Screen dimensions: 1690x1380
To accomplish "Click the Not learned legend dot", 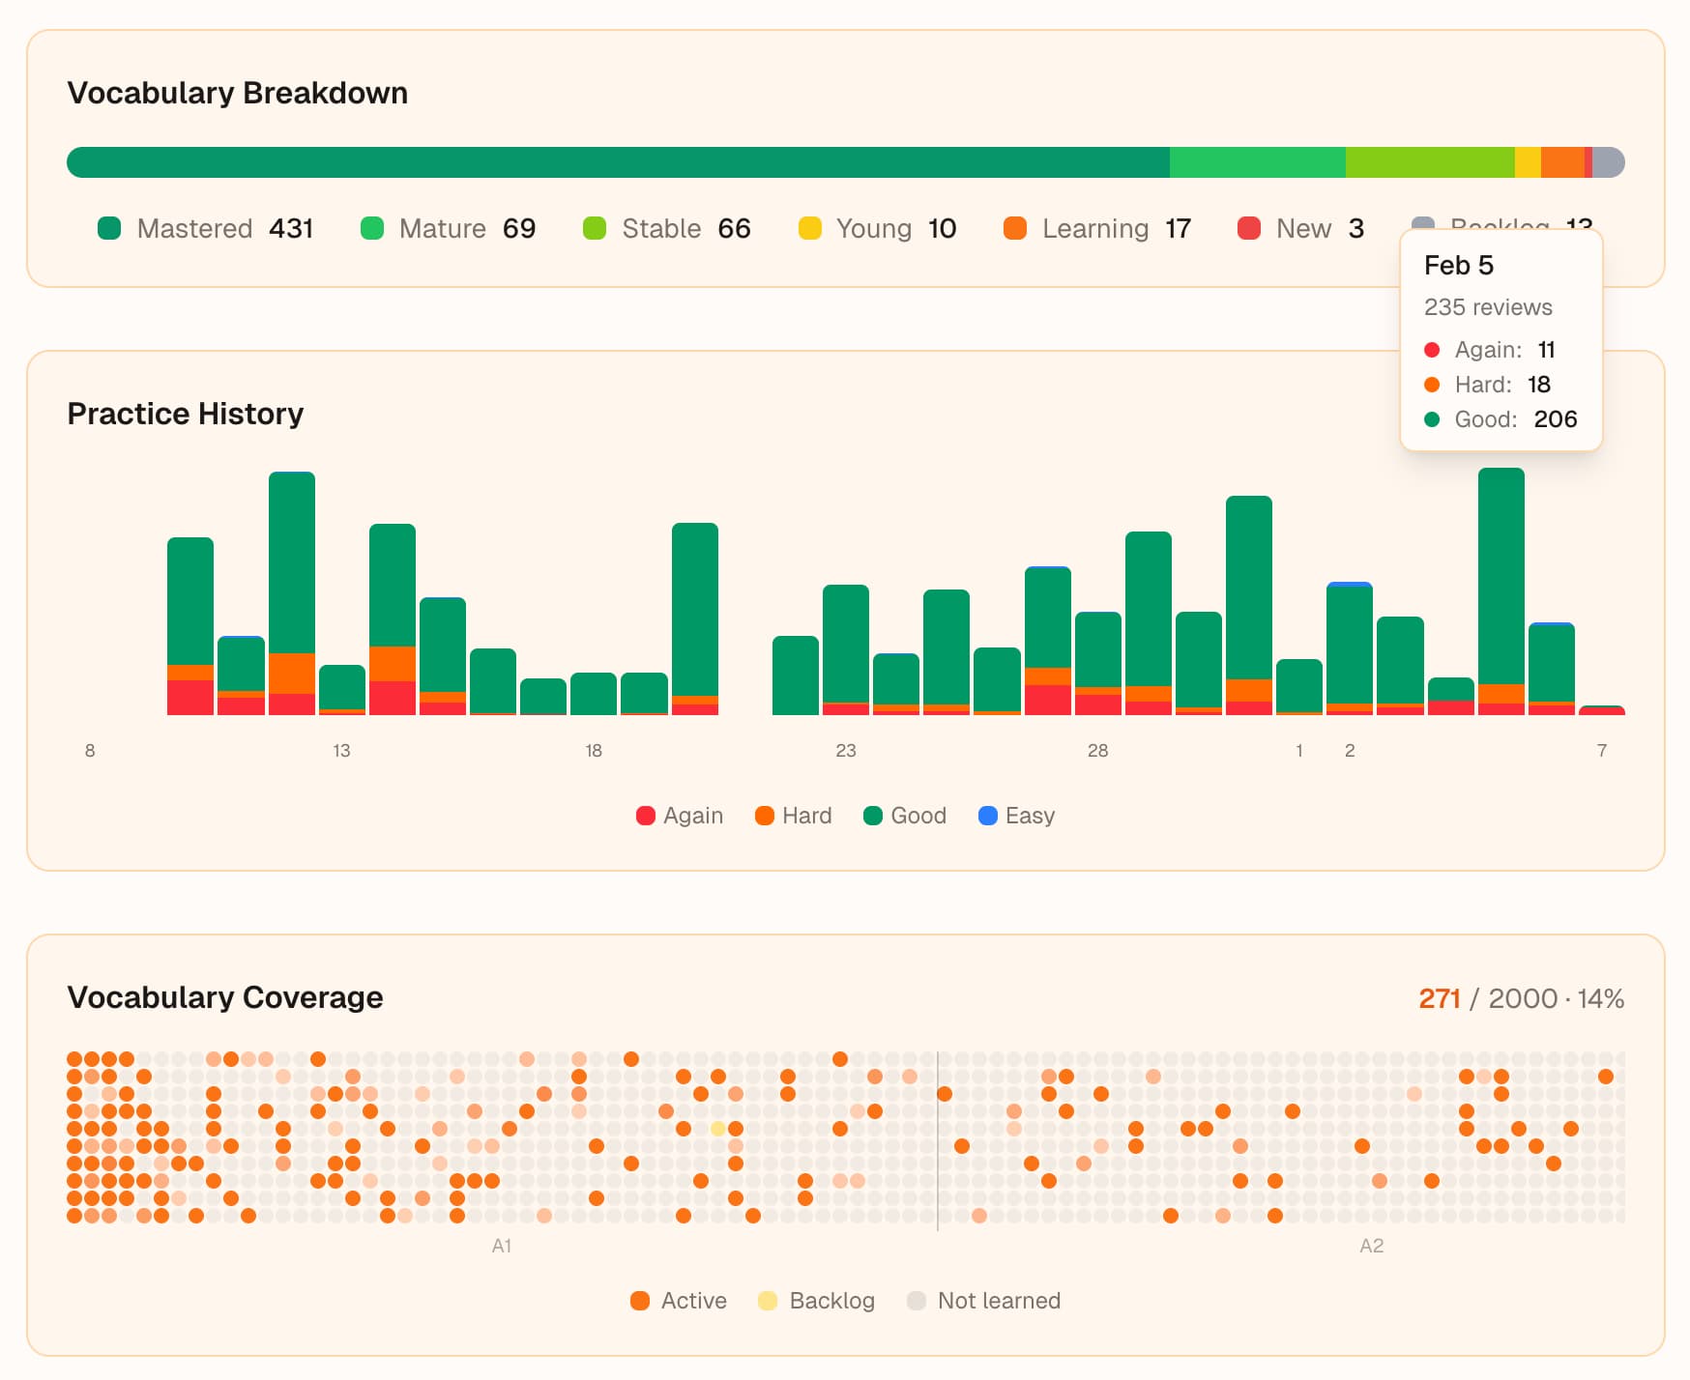I will tap(917, 1301).
